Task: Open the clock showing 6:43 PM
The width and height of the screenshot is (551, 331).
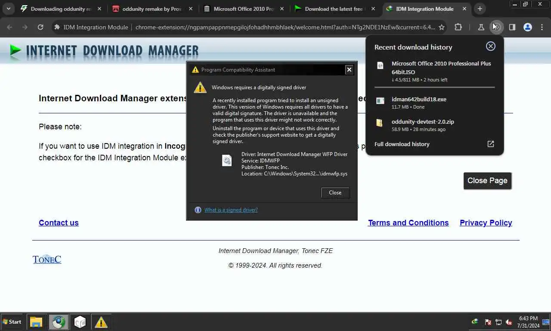Action: coord(528,322)
